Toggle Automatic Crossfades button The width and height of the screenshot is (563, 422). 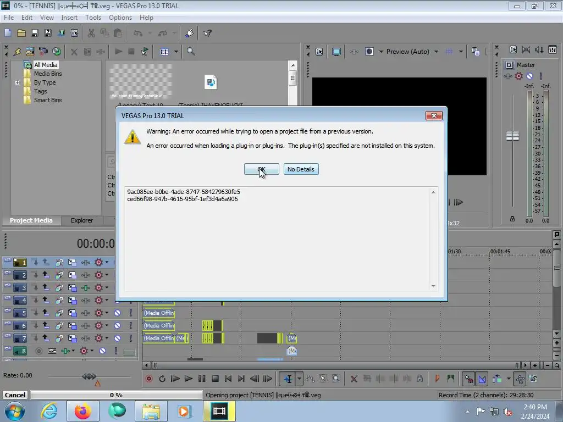coord(482,379)
